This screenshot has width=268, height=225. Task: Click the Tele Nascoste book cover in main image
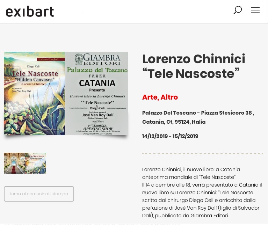pyautogui.click(x=34, y=93)
